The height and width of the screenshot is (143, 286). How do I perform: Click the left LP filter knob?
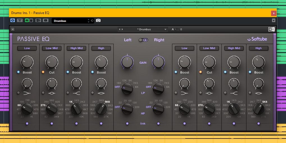coord(127,89)
